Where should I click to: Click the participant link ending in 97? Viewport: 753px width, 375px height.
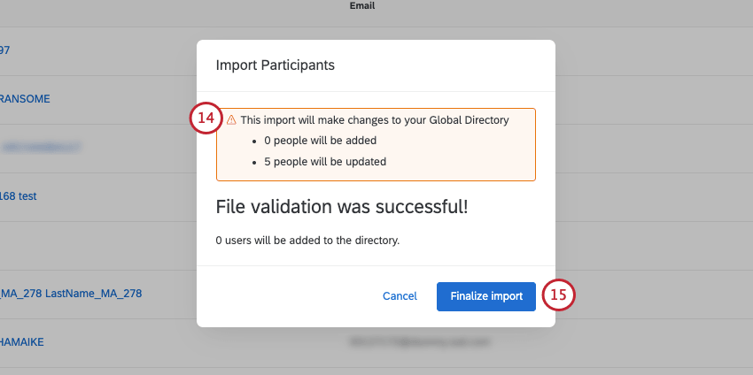click(x=5, y=50)
